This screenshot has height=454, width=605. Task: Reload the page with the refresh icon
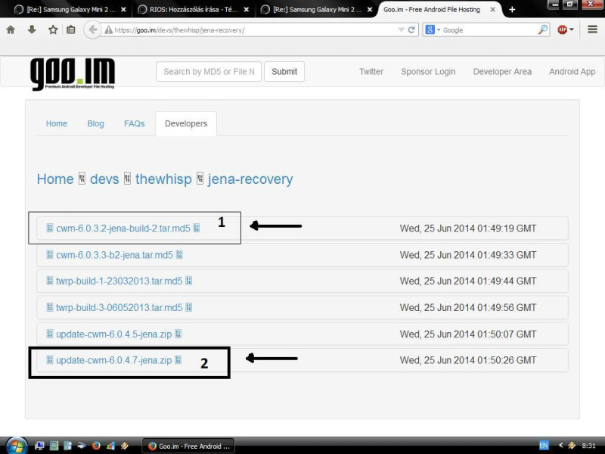pyautogui.click(x=411, y=30)
